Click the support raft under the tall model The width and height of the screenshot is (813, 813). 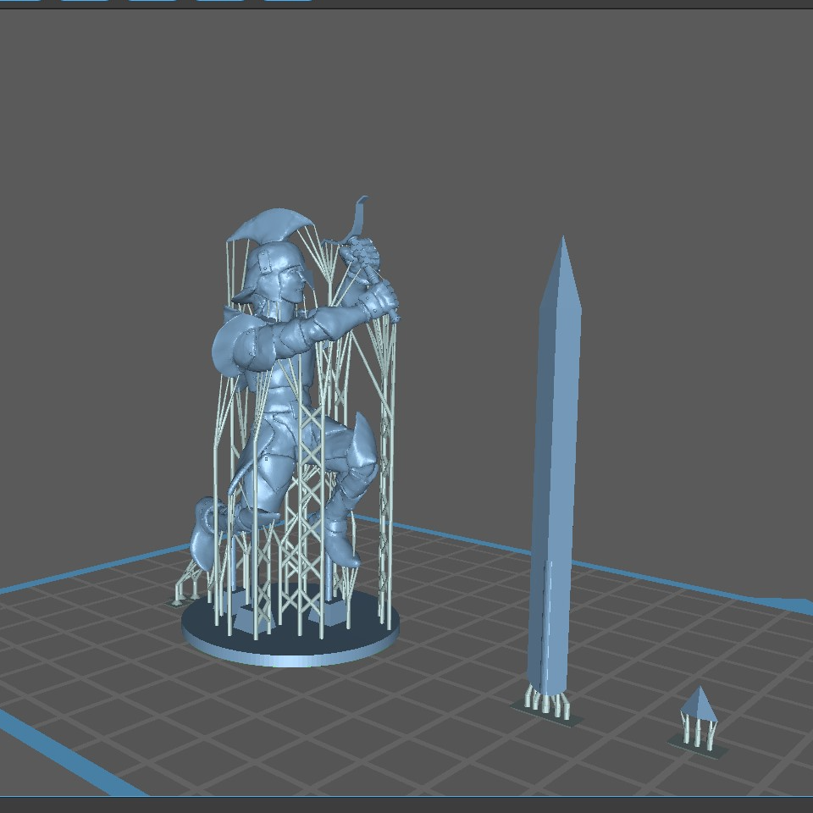click(548, 713)
